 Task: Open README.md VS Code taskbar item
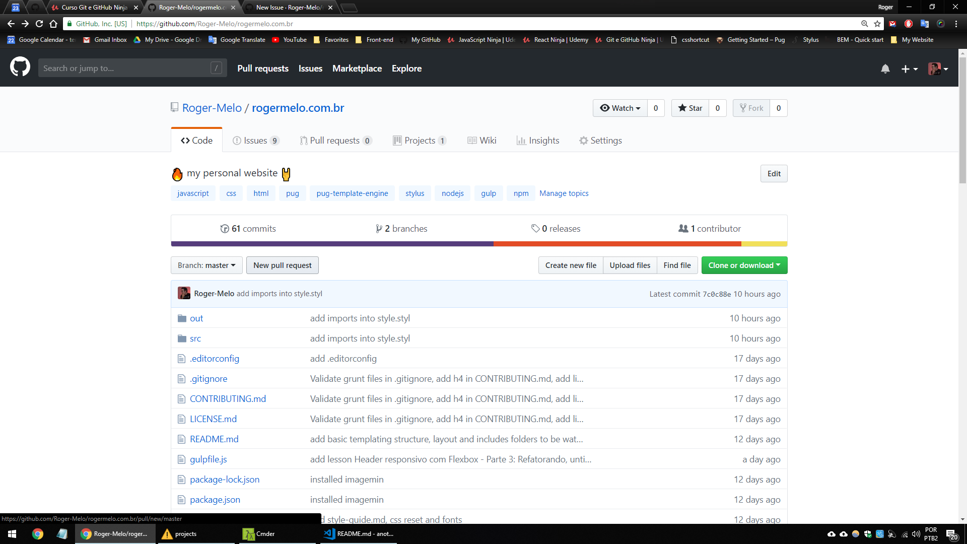tap(359, 534)
